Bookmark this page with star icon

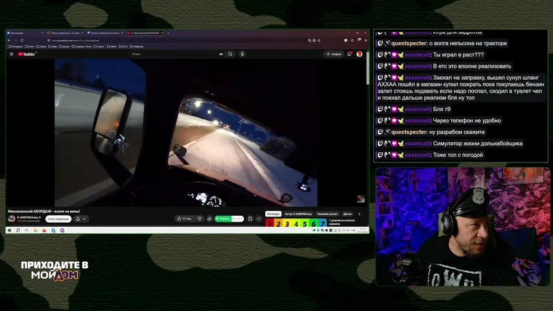pos(319,41)
